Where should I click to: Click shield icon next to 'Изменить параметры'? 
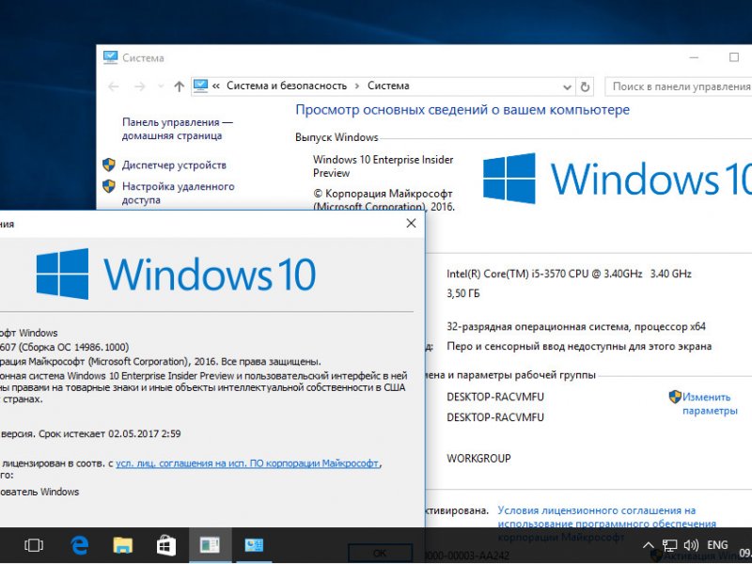pos(675,397)
